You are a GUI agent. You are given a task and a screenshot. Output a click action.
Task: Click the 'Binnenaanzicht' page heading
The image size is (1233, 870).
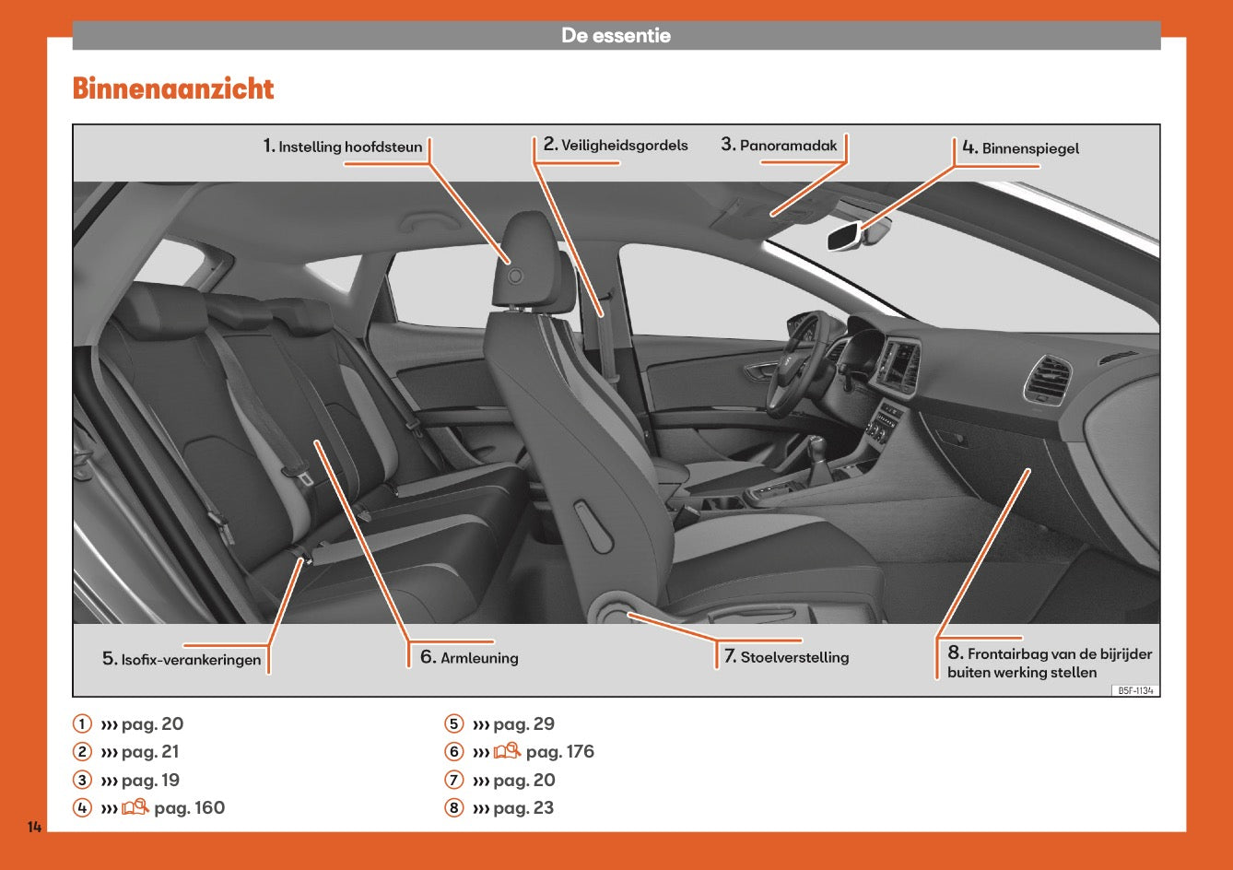(173, 89)
